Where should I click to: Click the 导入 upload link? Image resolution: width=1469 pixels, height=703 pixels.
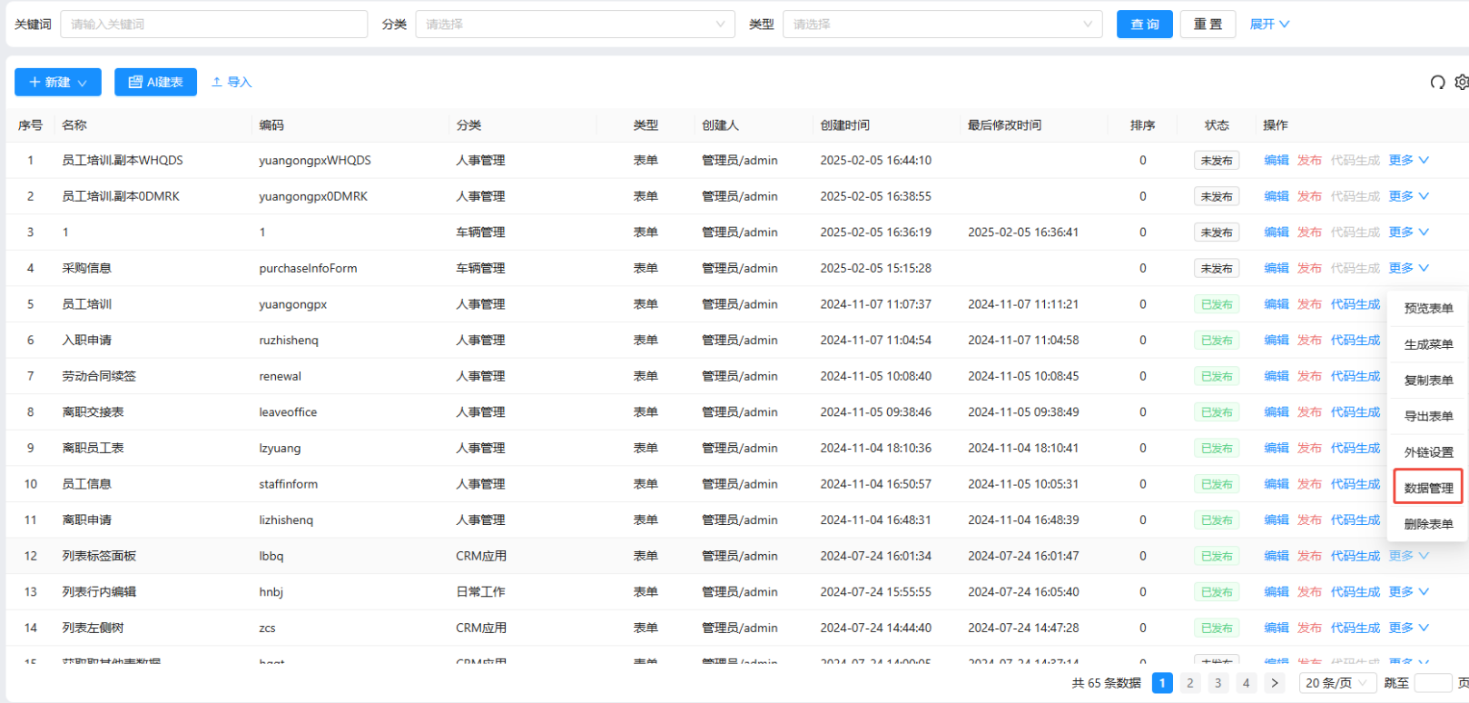click(x=232, y=83)
